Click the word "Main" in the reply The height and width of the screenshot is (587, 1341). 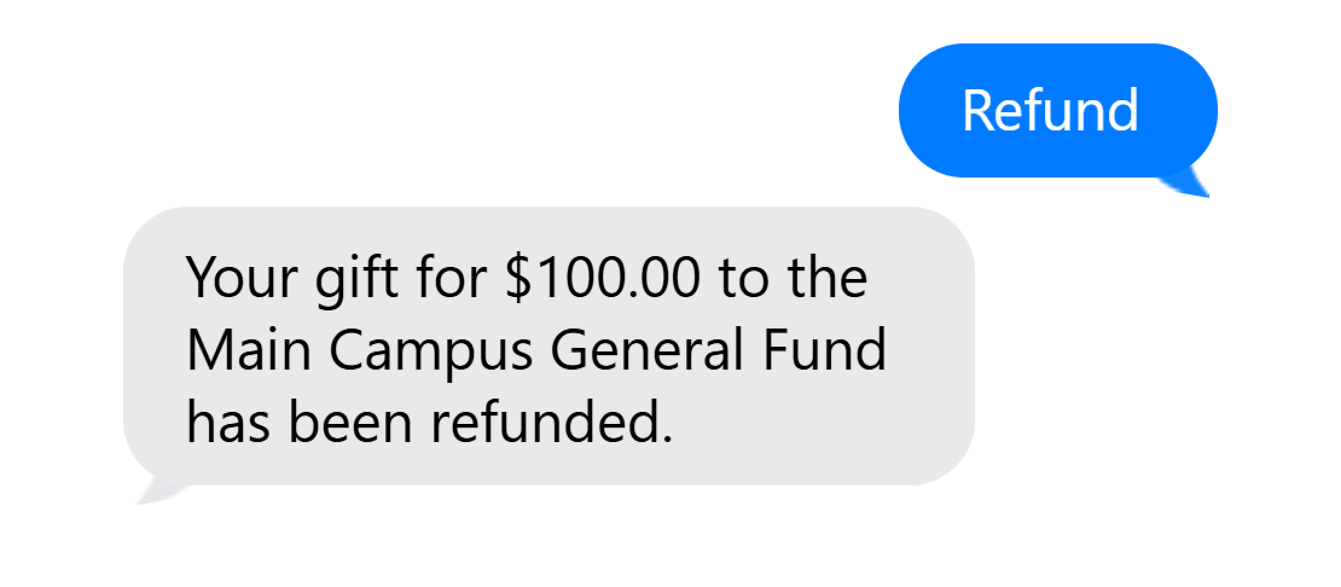tap(249, 350)
